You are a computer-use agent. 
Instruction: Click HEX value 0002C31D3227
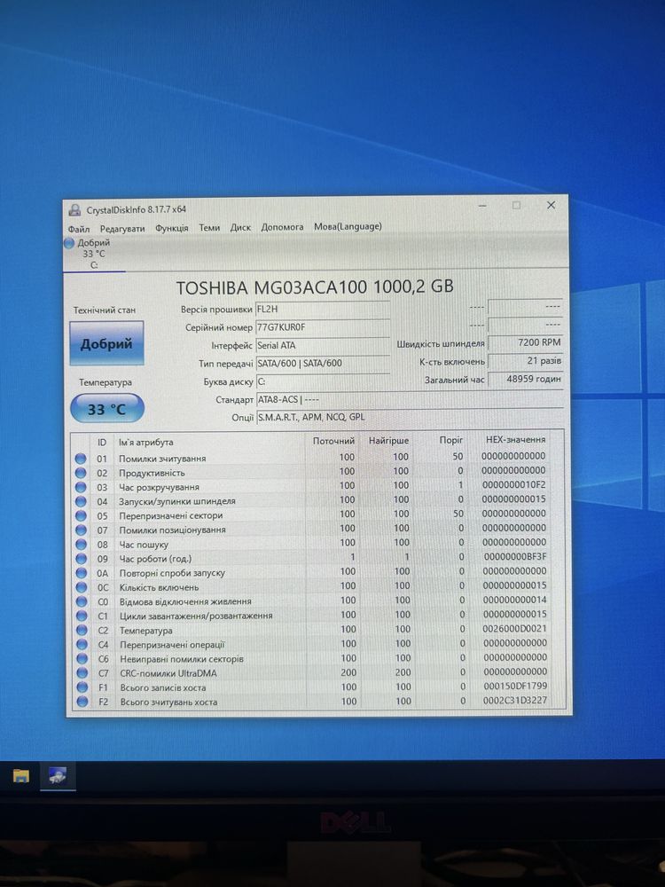[515, 701]
